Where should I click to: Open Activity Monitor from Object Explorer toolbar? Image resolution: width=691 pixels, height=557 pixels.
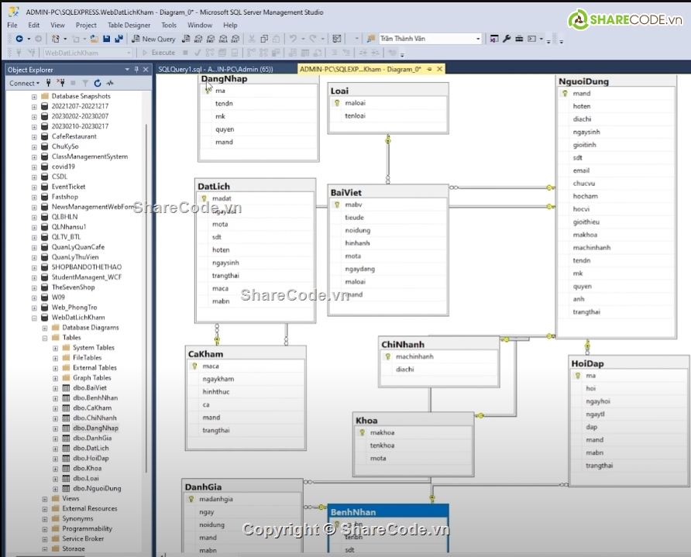point(110,83)
